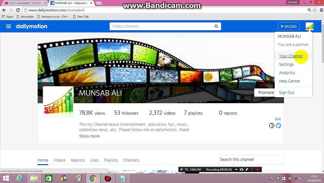Stop the Bandicam recording
Screen dimensions: 324x183
(258, 170)
